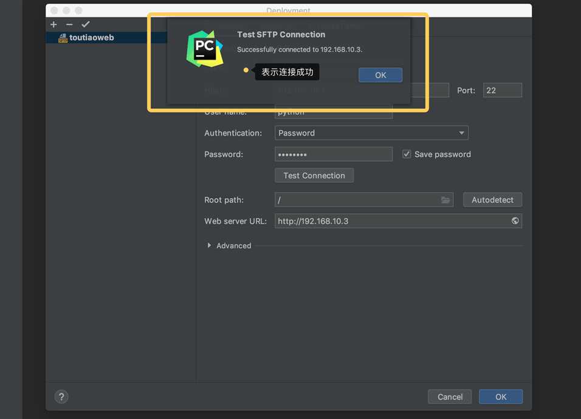Screen dimensions: 581x419
Task: Click Cancel in the Deployment window
Action: pyautogui.click(x=450, y=396)
